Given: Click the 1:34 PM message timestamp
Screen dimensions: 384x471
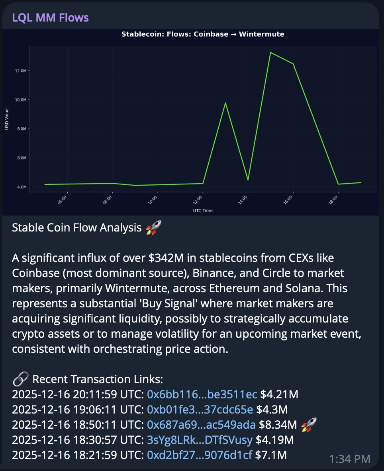Looking at the screenshot, I should (350, 459).
